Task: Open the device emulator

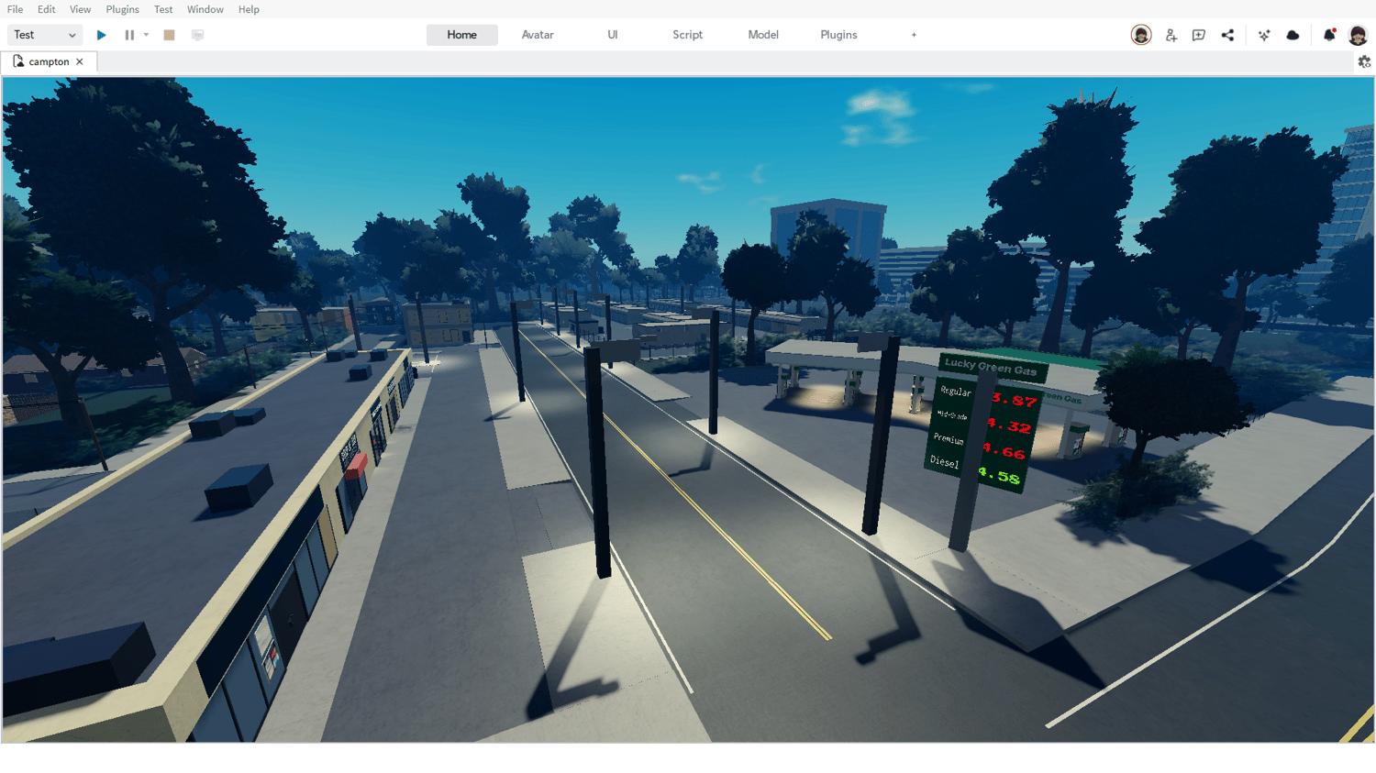Action: tap(196, 34)
